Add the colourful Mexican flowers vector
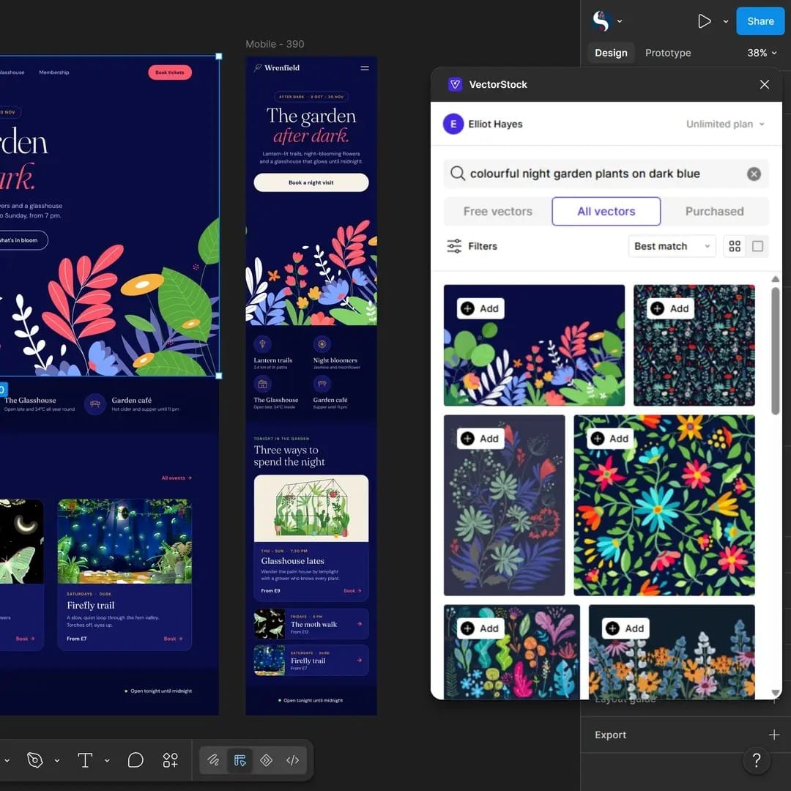 610,439
